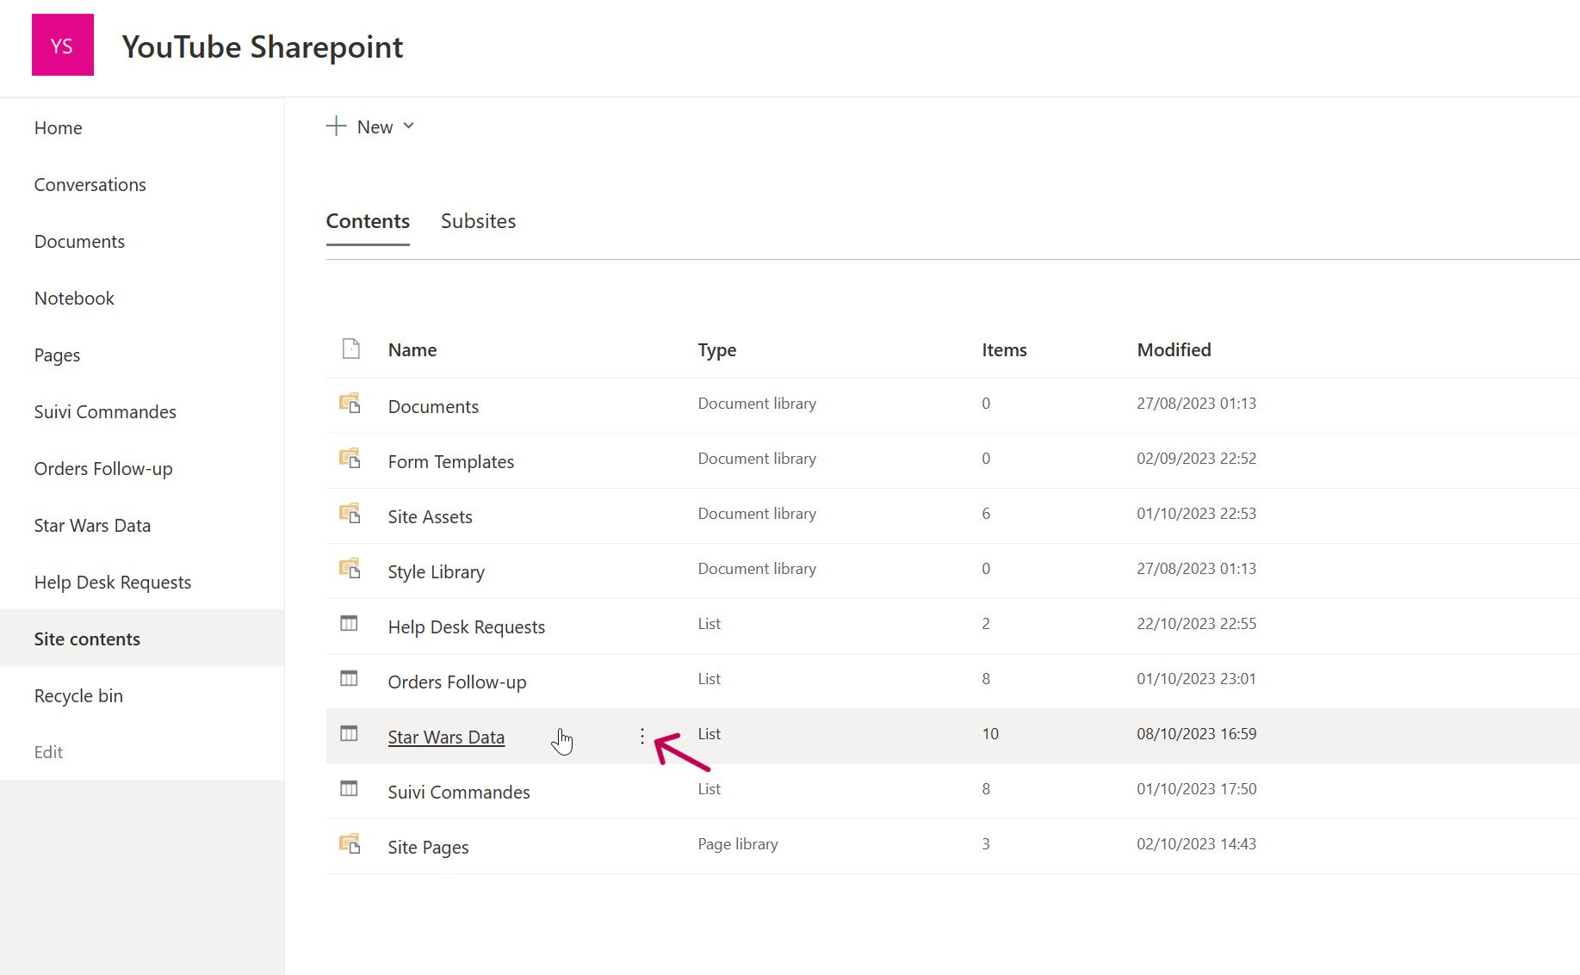1580x975 pixels.
Task: Click the file type column header icon
Action: point(350,349)
